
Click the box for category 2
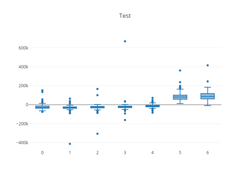coord(97,107)
